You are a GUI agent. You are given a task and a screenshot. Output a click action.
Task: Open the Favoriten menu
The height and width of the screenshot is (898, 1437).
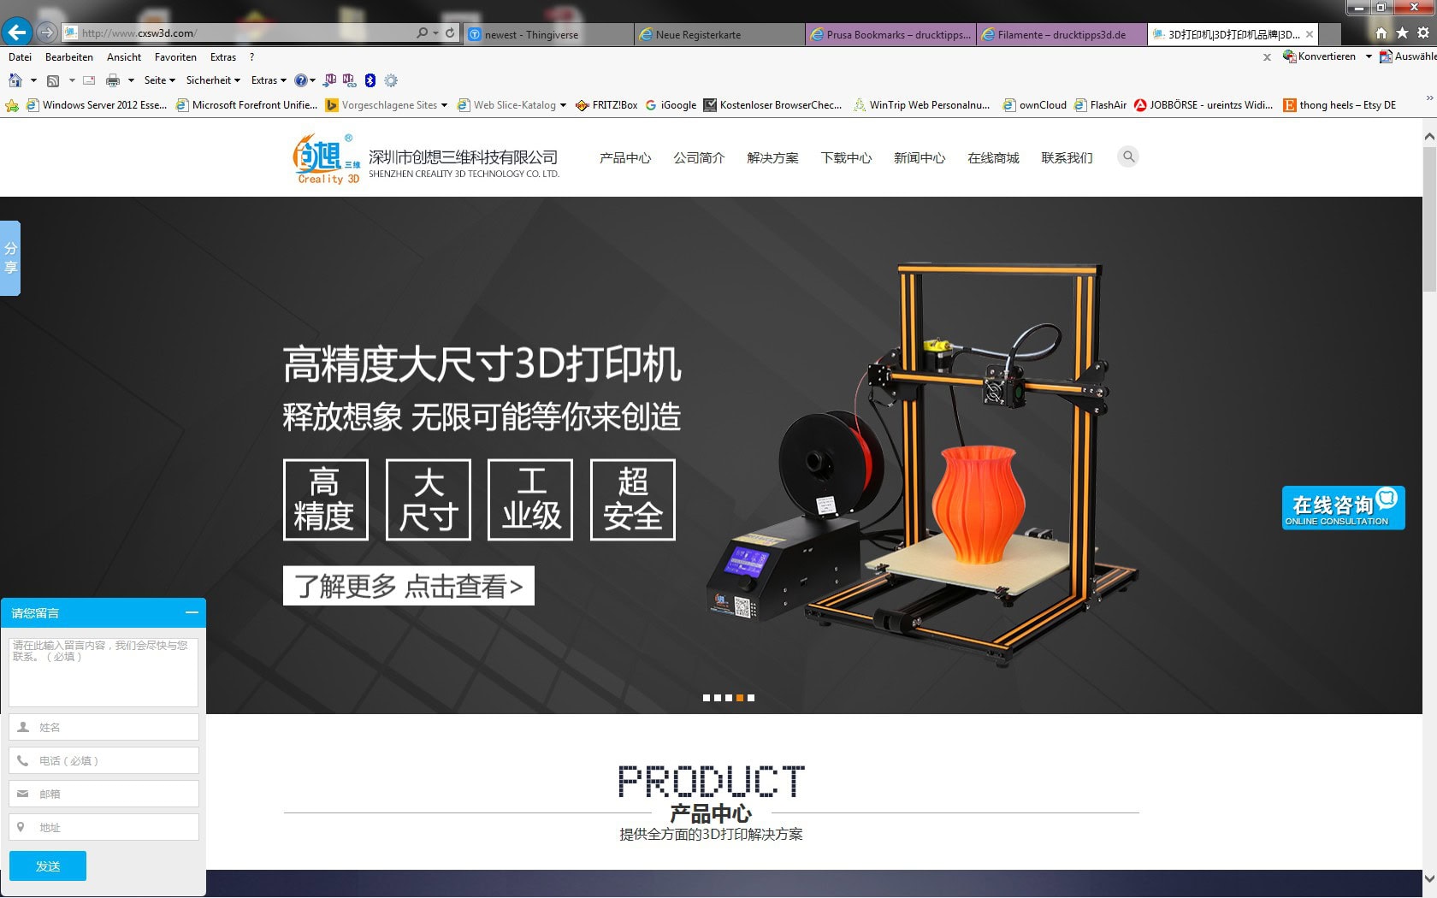tap(175, 57)
